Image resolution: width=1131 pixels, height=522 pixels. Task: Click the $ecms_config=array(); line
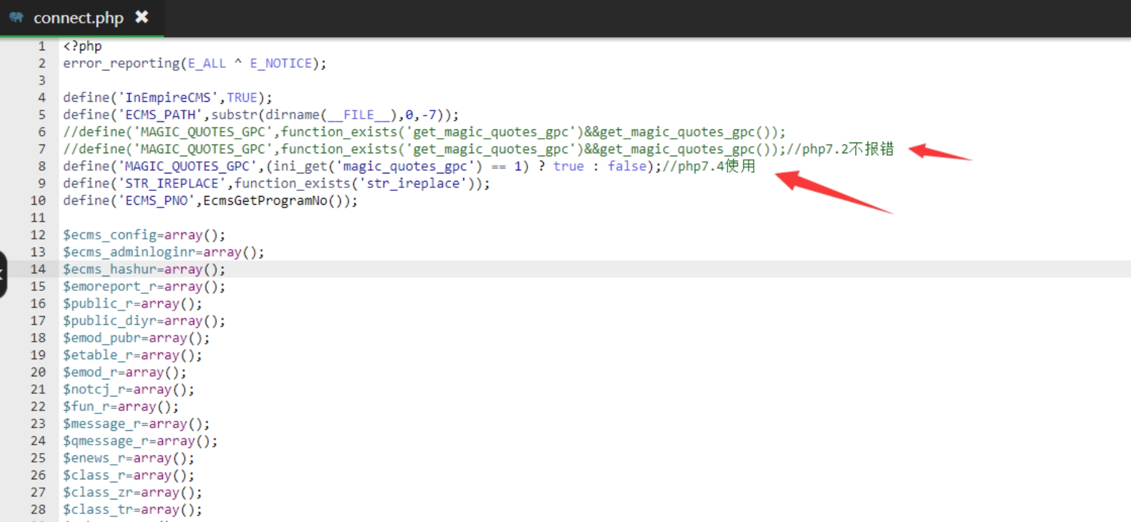144,235
